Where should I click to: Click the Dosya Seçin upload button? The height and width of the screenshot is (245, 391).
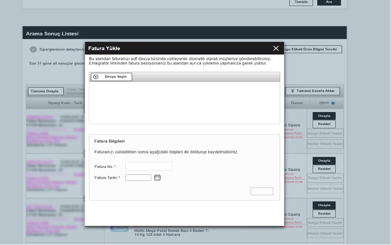click(x=111, y=77)
